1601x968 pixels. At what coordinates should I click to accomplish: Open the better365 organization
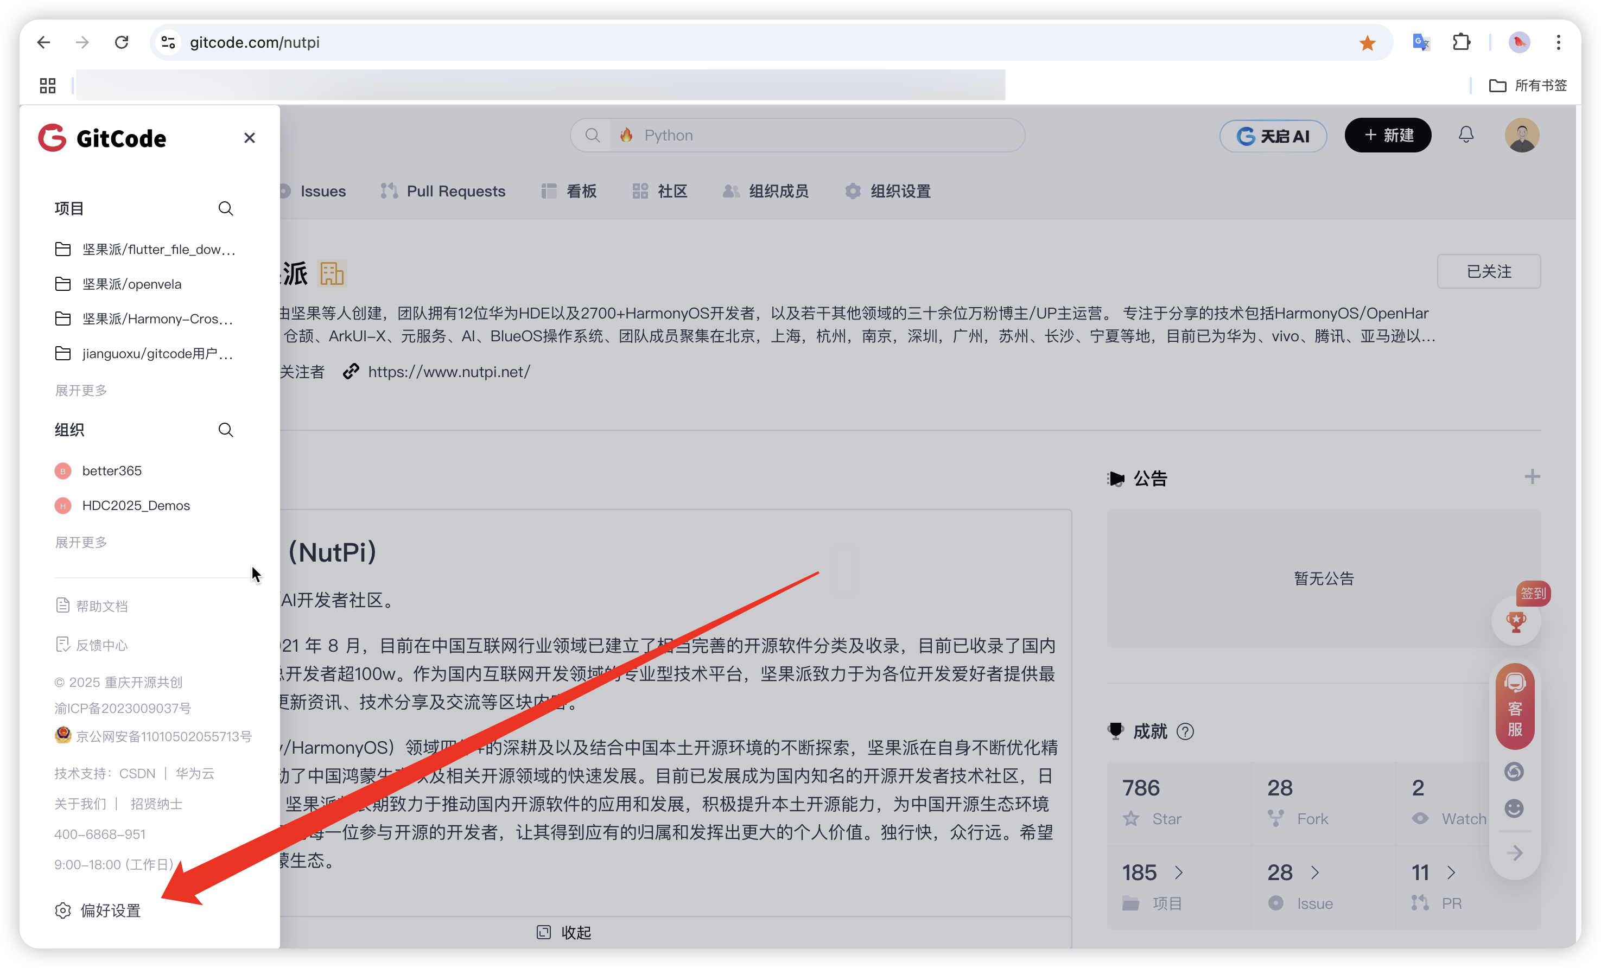[98, 471]
